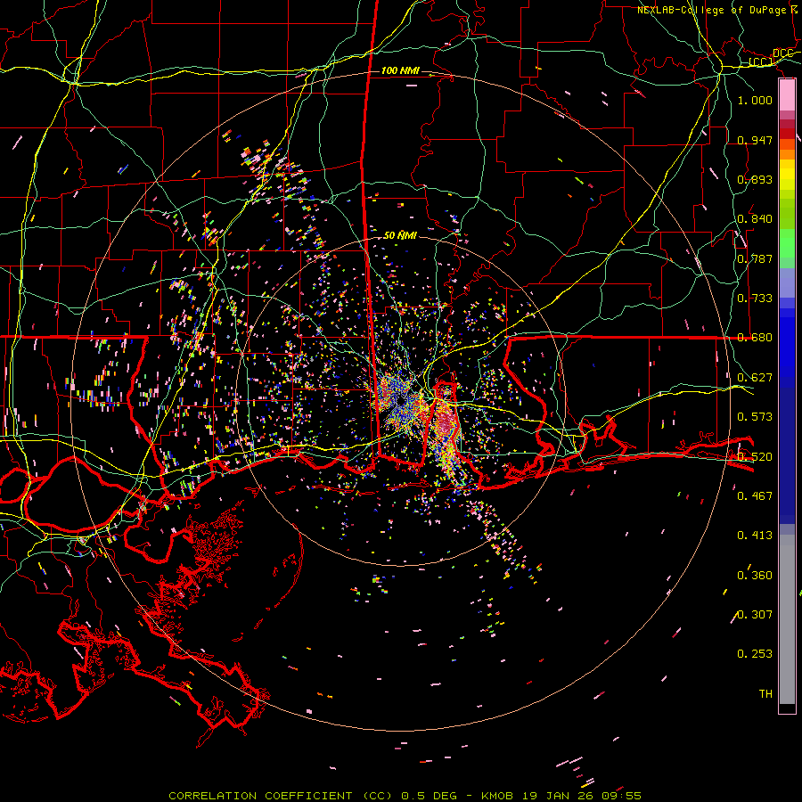Pick the gray segment of the color bar
The height and width of the screenshot is (802, 802).
click(787, 619)
